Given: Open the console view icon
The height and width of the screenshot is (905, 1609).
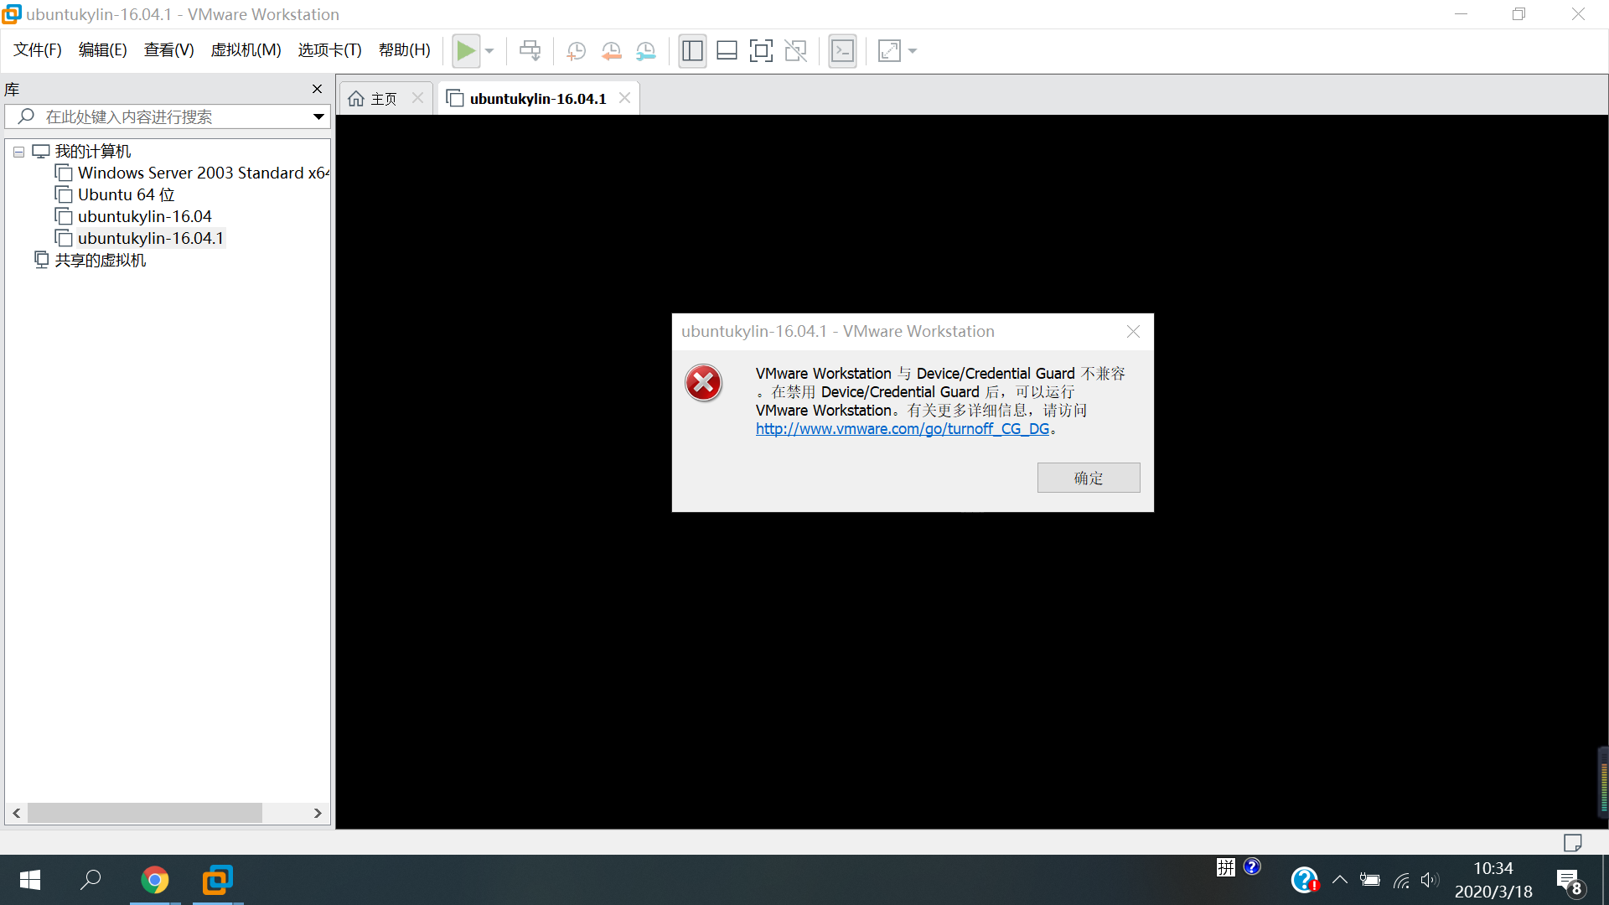Looking at the screenshot, I should point(842,51).
